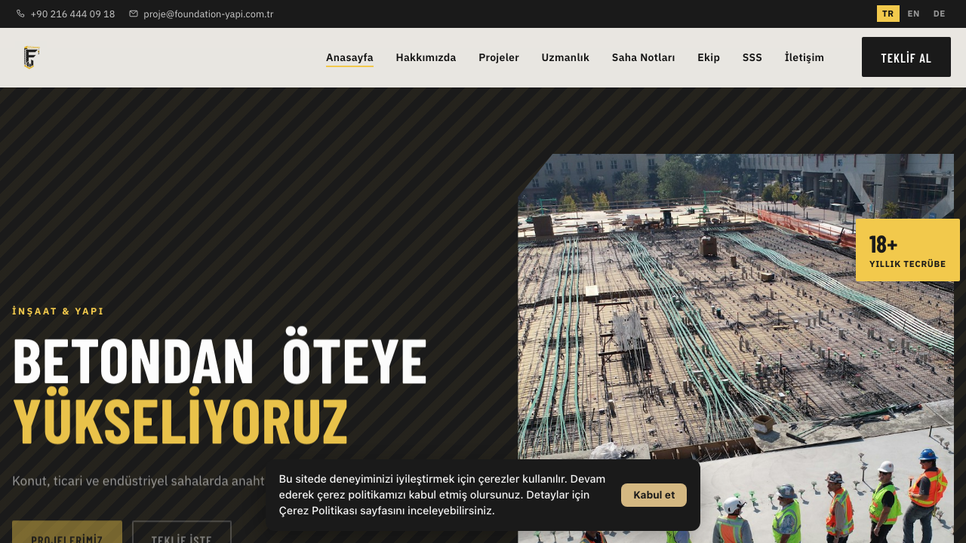The image size is (966, 543).
Task: Click the envelope email icon
Action: pos(134,14)
